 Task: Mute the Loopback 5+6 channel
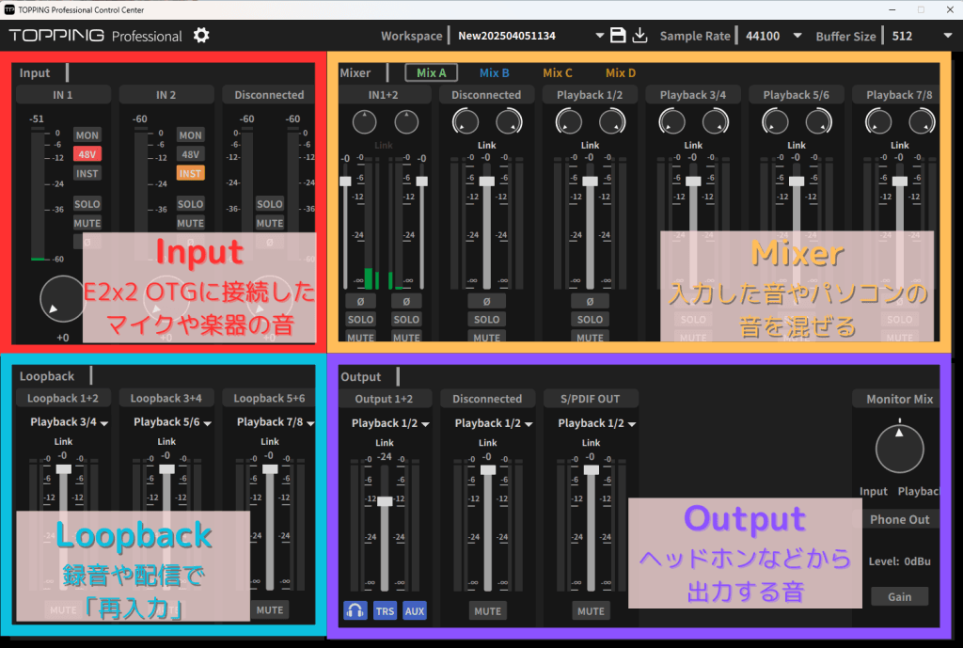(x=270, y=610)
